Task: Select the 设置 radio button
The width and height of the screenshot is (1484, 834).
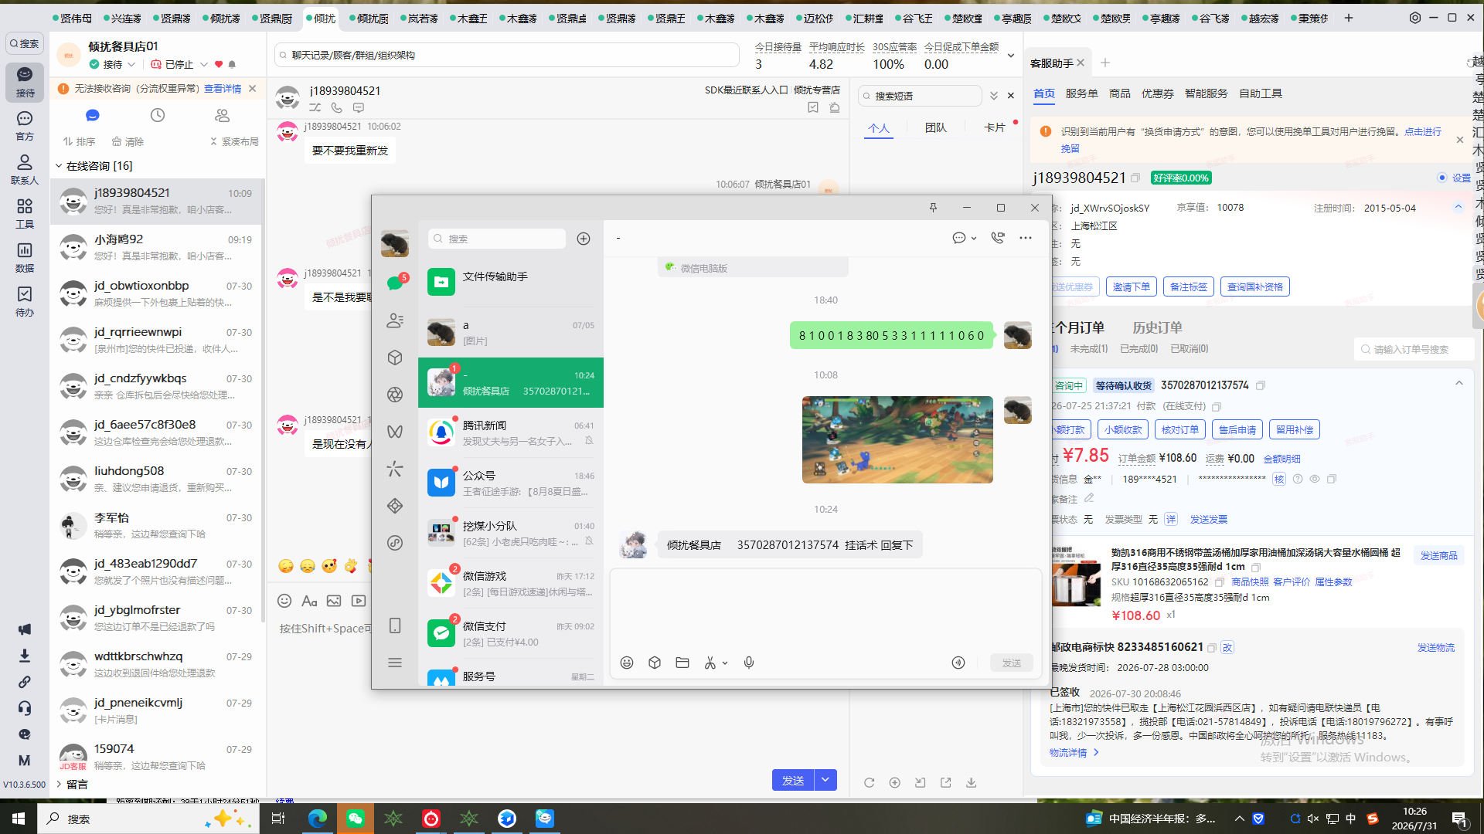Action: point(1442,178)
